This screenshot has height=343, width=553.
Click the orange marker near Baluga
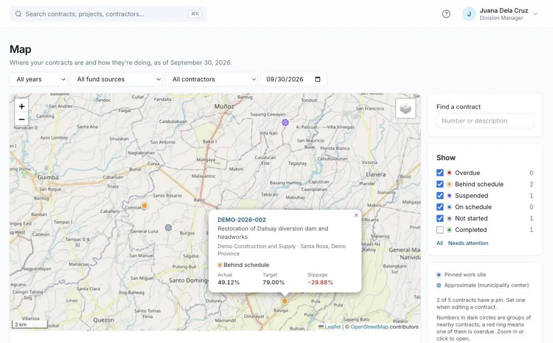[x=285, y=301]
